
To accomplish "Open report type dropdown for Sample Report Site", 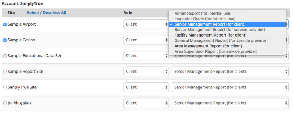I will (230, 72).
